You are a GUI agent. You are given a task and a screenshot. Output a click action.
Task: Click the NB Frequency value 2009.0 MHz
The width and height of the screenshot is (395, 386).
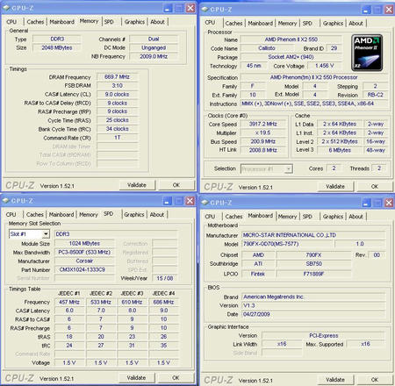click(x=154, y=56)
